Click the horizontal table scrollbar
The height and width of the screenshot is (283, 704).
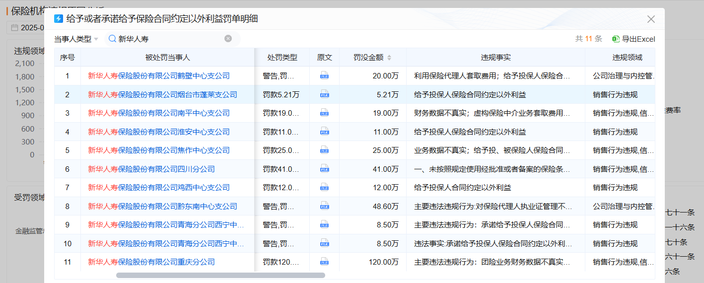pyautogui.click(x=220, y=275)
